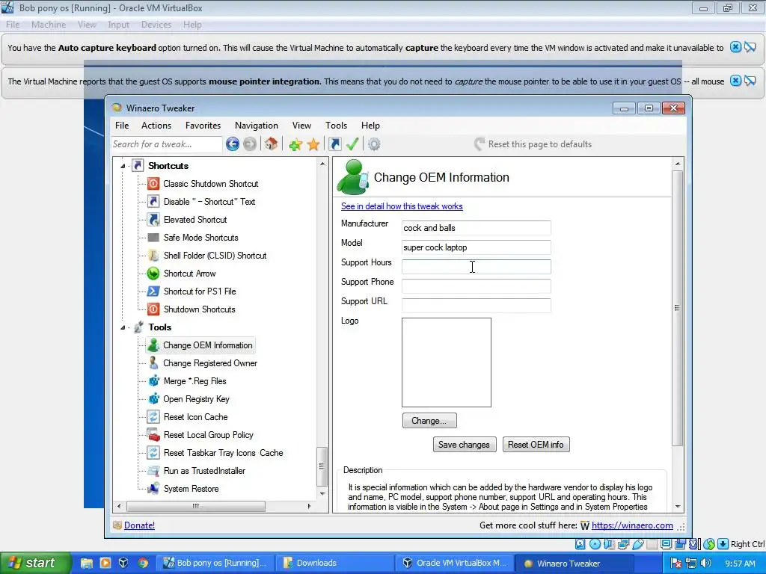Switch to Oracle VM VirtualBox Manager taskbar button
This screenshot has height=574, width=766.
tap(454, 563)
